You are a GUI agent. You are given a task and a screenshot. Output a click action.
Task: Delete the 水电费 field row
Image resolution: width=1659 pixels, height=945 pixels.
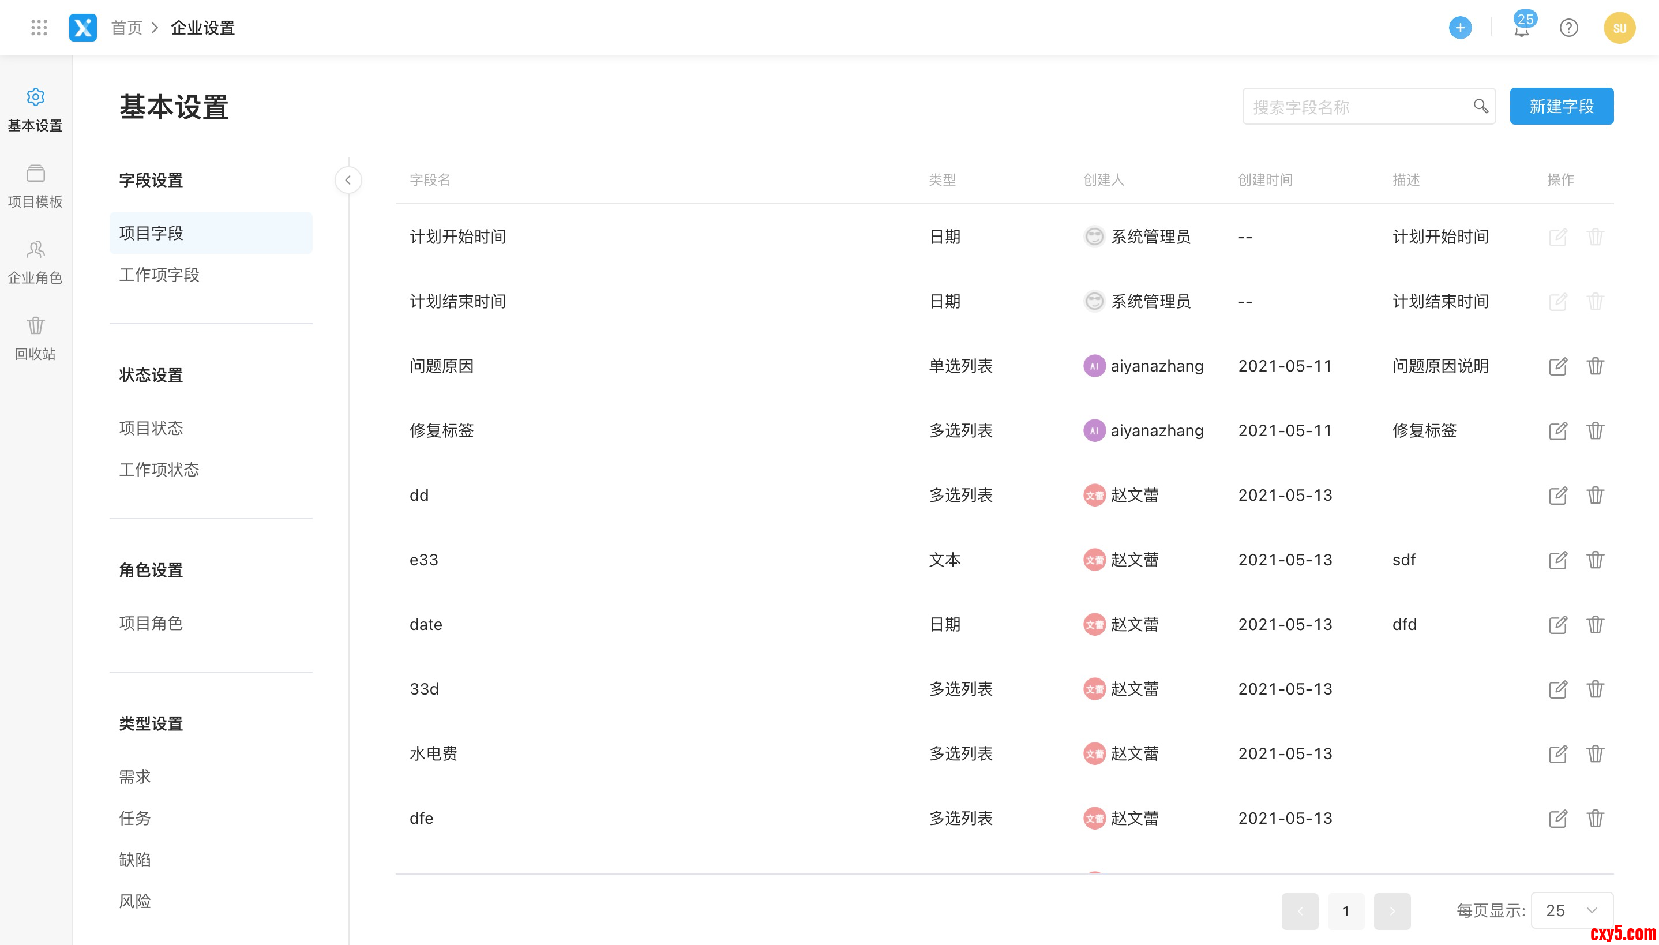[x=1595, y=753]
